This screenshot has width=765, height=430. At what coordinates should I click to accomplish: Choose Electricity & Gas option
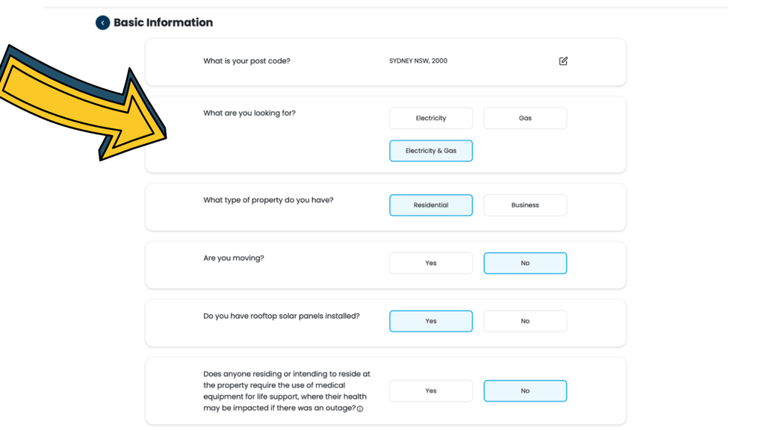pos(431,151)
